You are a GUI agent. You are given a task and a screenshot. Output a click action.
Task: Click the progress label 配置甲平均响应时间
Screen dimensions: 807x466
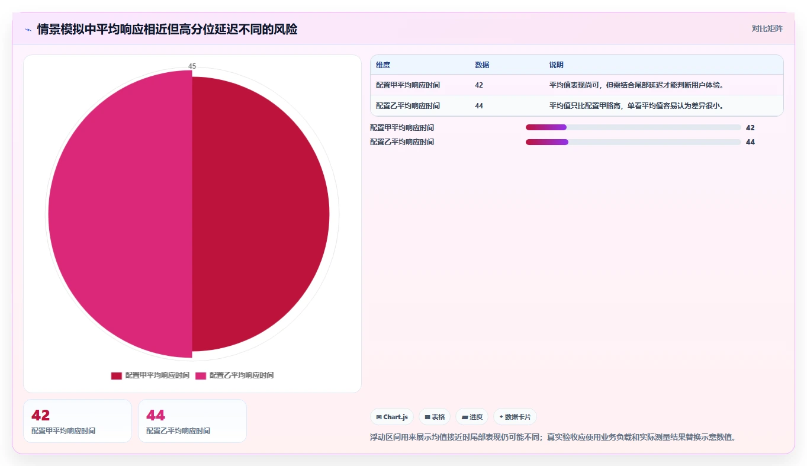tap(402, 128)
